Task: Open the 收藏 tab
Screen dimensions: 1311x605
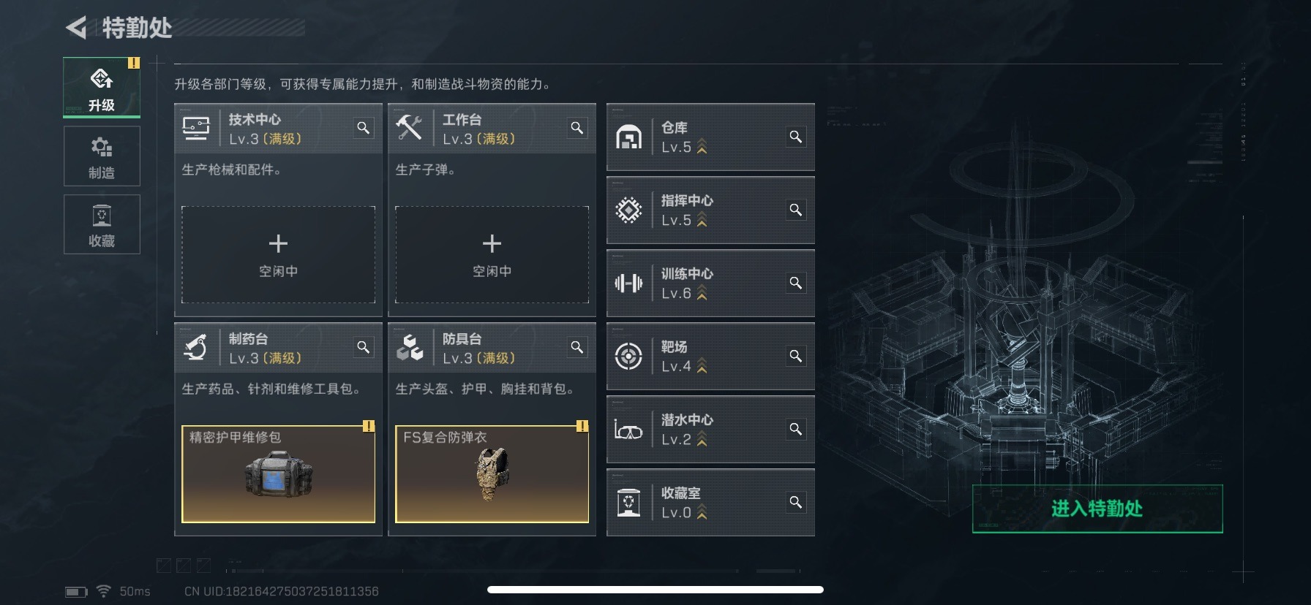Action: pyautogui.click(x=102, y=224)
